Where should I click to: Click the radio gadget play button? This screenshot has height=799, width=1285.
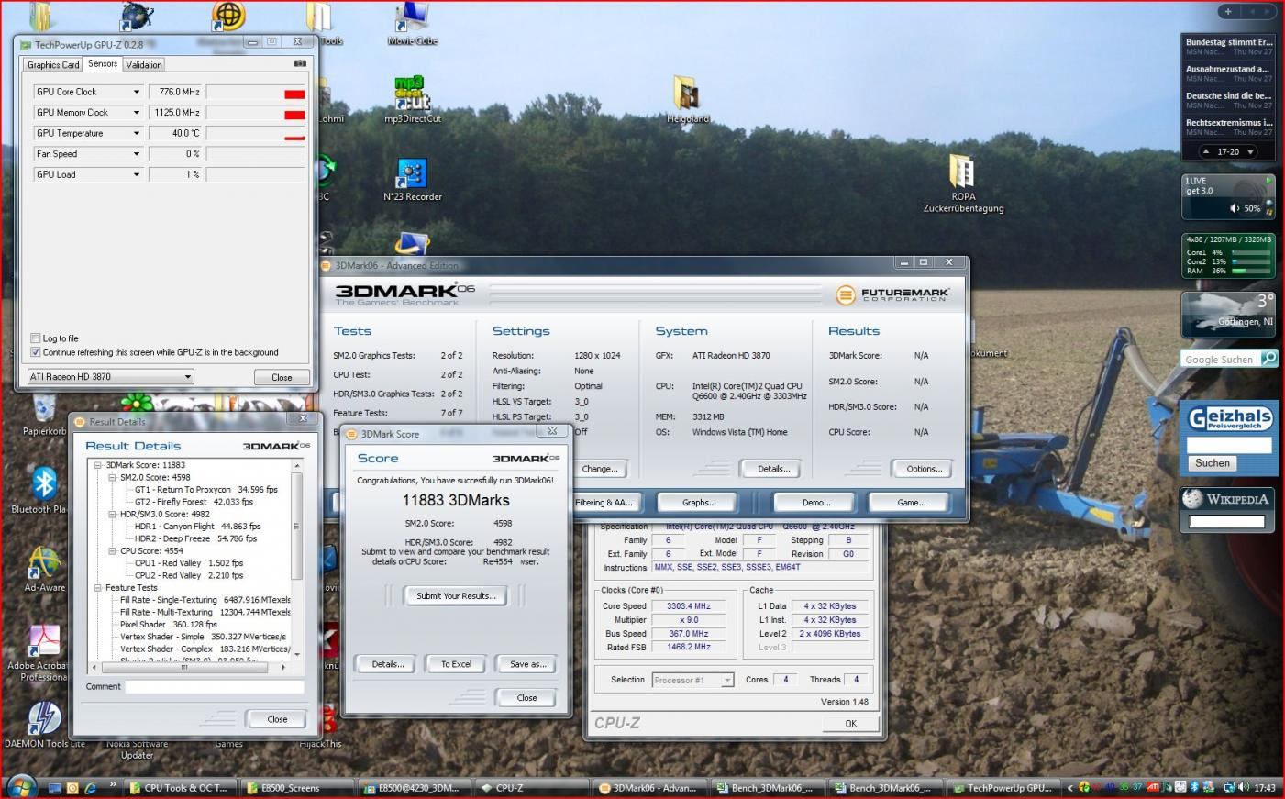coord(1268,181)
